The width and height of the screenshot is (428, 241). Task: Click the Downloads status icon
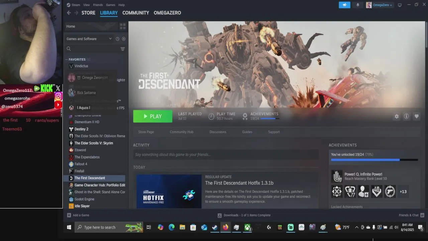(x=219, y=215)
